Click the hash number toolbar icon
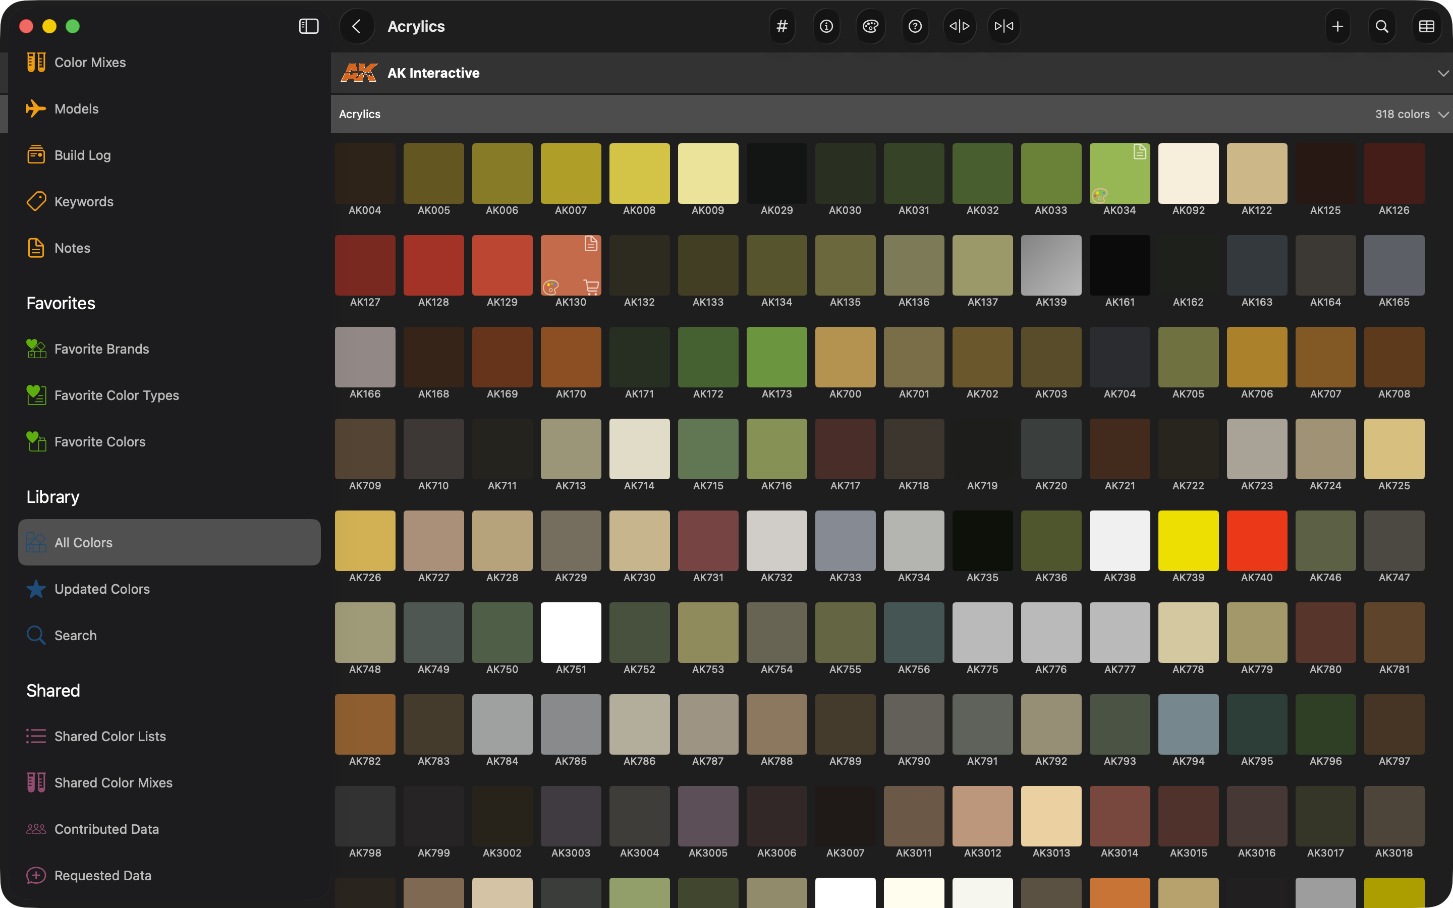Image resolution: width=1453 pixels, height=908 pixels. pyautogui.click(x=781, y=26)
